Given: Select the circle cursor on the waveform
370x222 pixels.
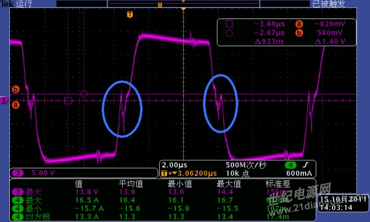Looking at the screenshot, I should (84, 94).
